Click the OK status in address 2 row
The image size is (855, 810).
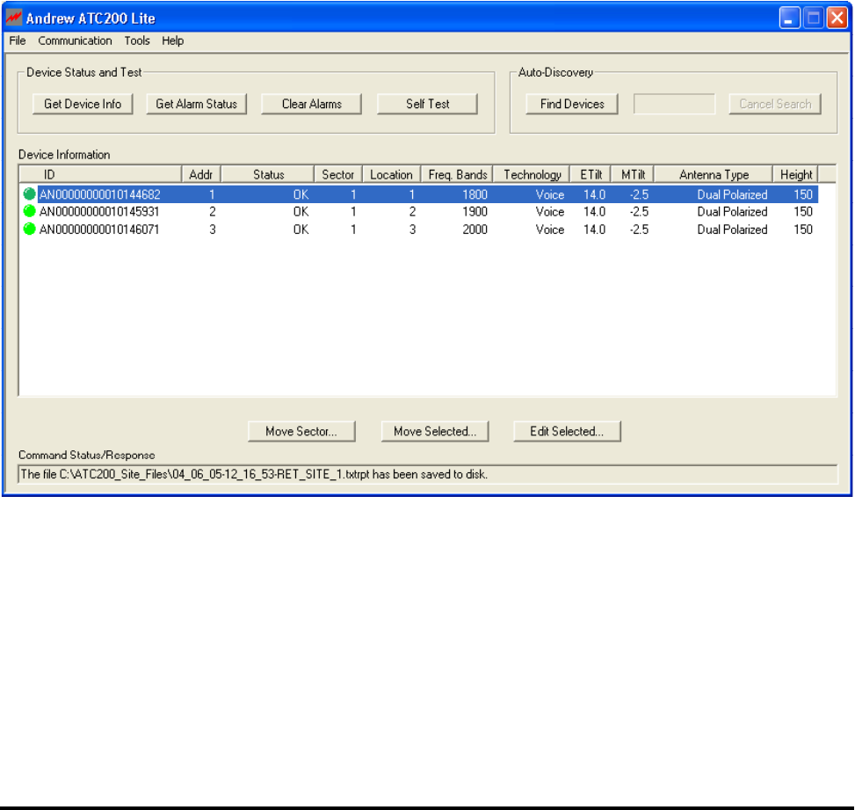[301, 212]
